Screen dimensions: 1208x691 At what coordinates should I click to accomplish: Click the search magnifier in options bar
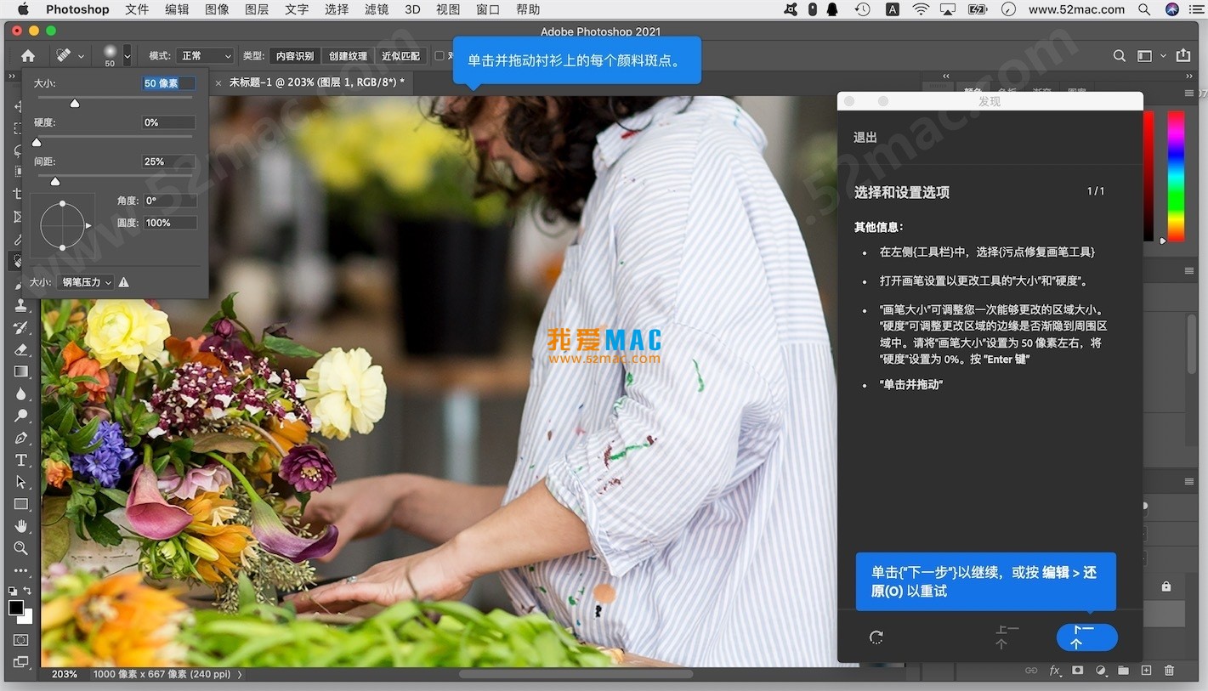pos(1120,56)
